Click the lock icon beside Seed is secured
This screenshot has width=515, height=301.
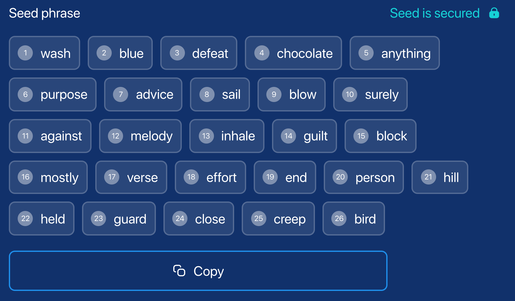pos(494,13)
